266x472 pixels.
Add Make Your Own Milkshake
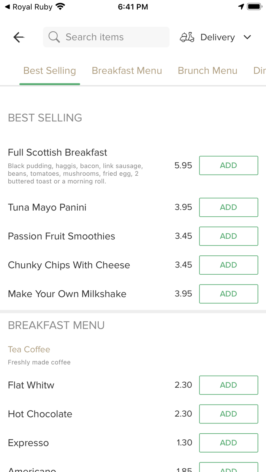[x=228, y=294]
